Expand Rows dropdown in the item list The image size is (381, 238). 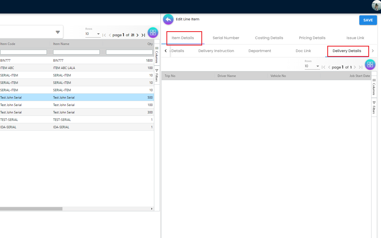(x=98, y=34)
